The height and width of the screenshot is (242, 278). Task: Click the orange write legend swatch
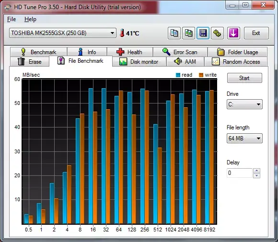tap(201, 75)
